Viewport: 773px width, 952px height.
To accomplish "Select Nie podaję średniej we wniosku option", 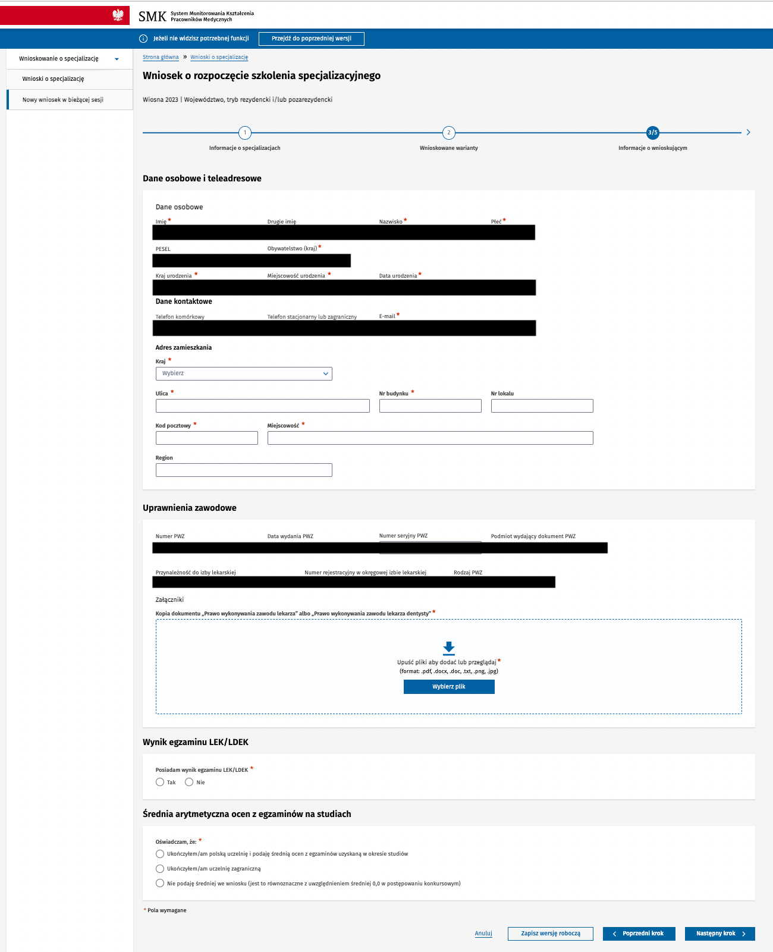I will [x=160, y=884].
